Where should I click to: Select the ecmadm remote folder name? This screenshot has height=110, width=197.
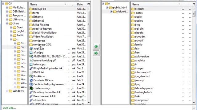coord(140,37)
